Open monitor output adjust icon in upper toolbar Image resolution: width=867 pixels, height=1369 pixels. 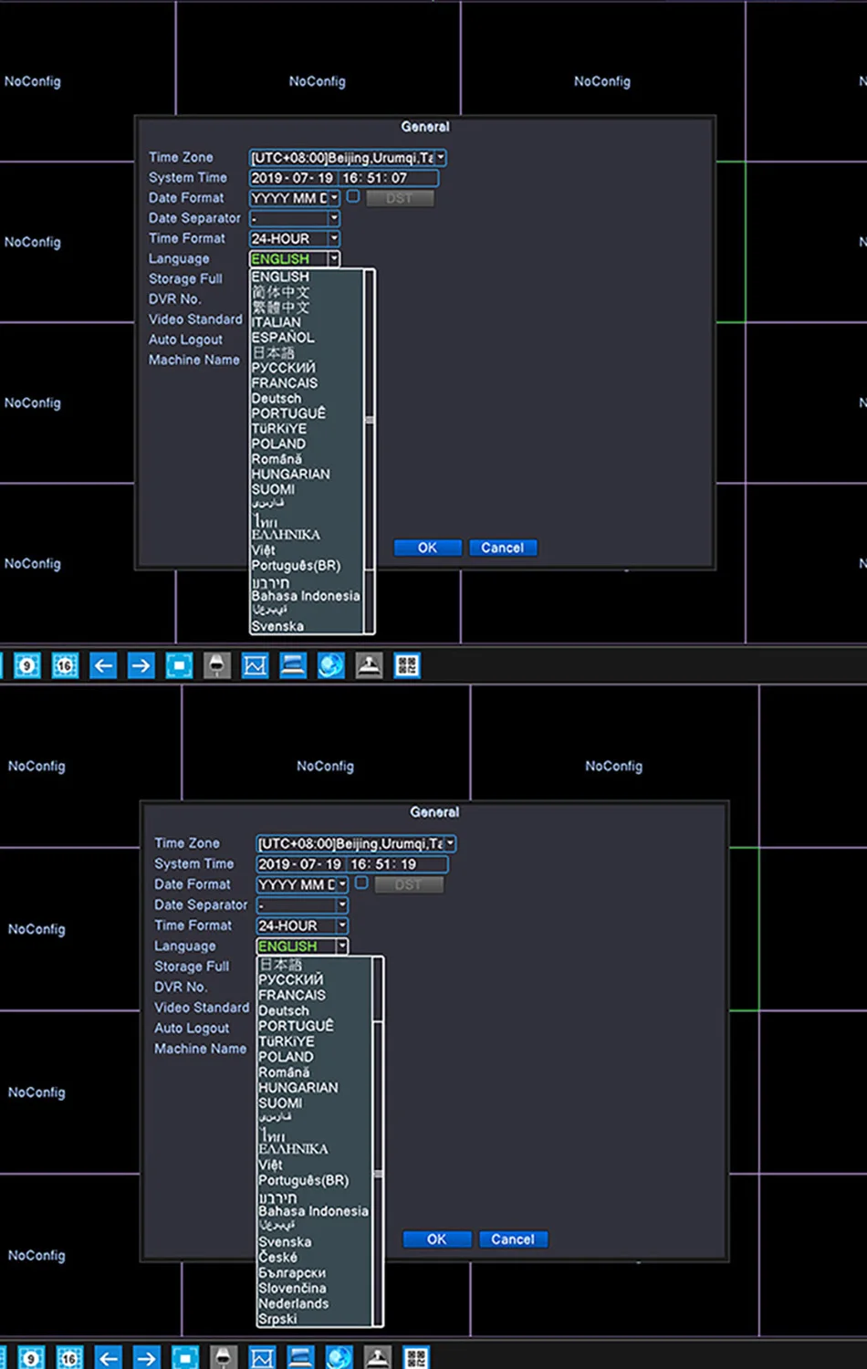tap(293, 665)
